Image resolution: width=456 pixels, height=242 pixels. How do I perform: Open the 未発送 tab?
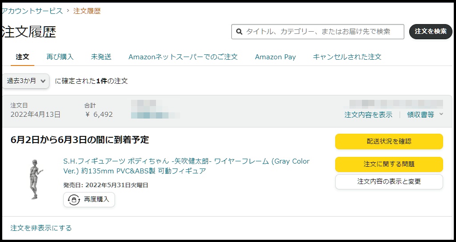click(x=101, y=57)
